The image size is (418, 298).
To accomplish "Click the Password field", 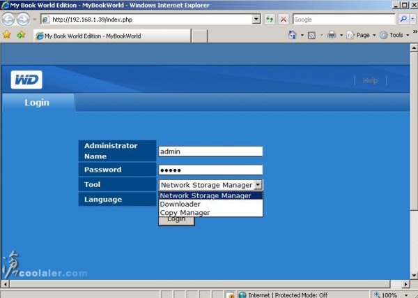I will pyautogui.click(x=210, y=170).
